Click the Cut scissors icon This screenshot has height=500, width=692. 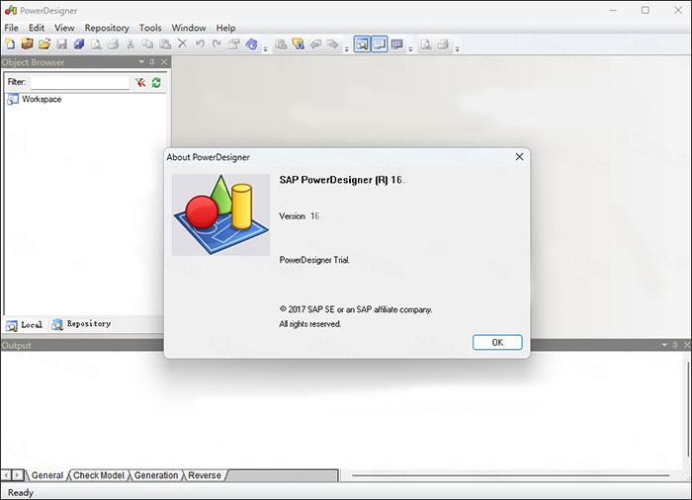[x=130, y=44]
